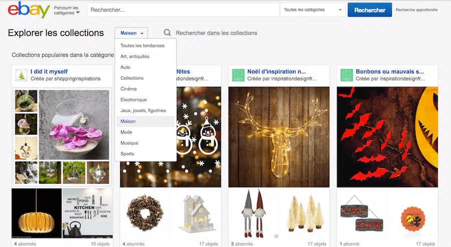Open the Toutes les catégories dropdown
This screenshot has height=247, width=451.
(313, 10)
